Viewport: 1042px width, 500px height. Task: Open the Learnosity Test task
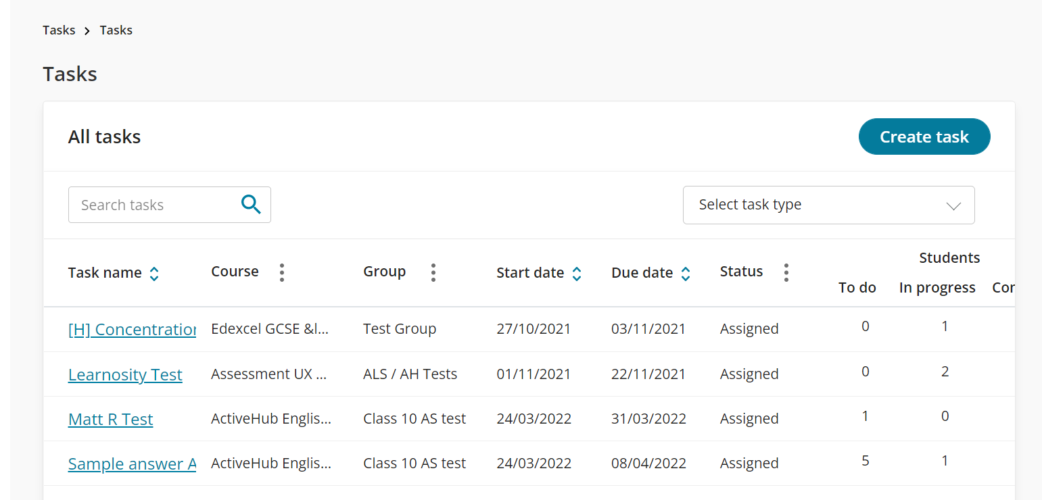[125, 374]
